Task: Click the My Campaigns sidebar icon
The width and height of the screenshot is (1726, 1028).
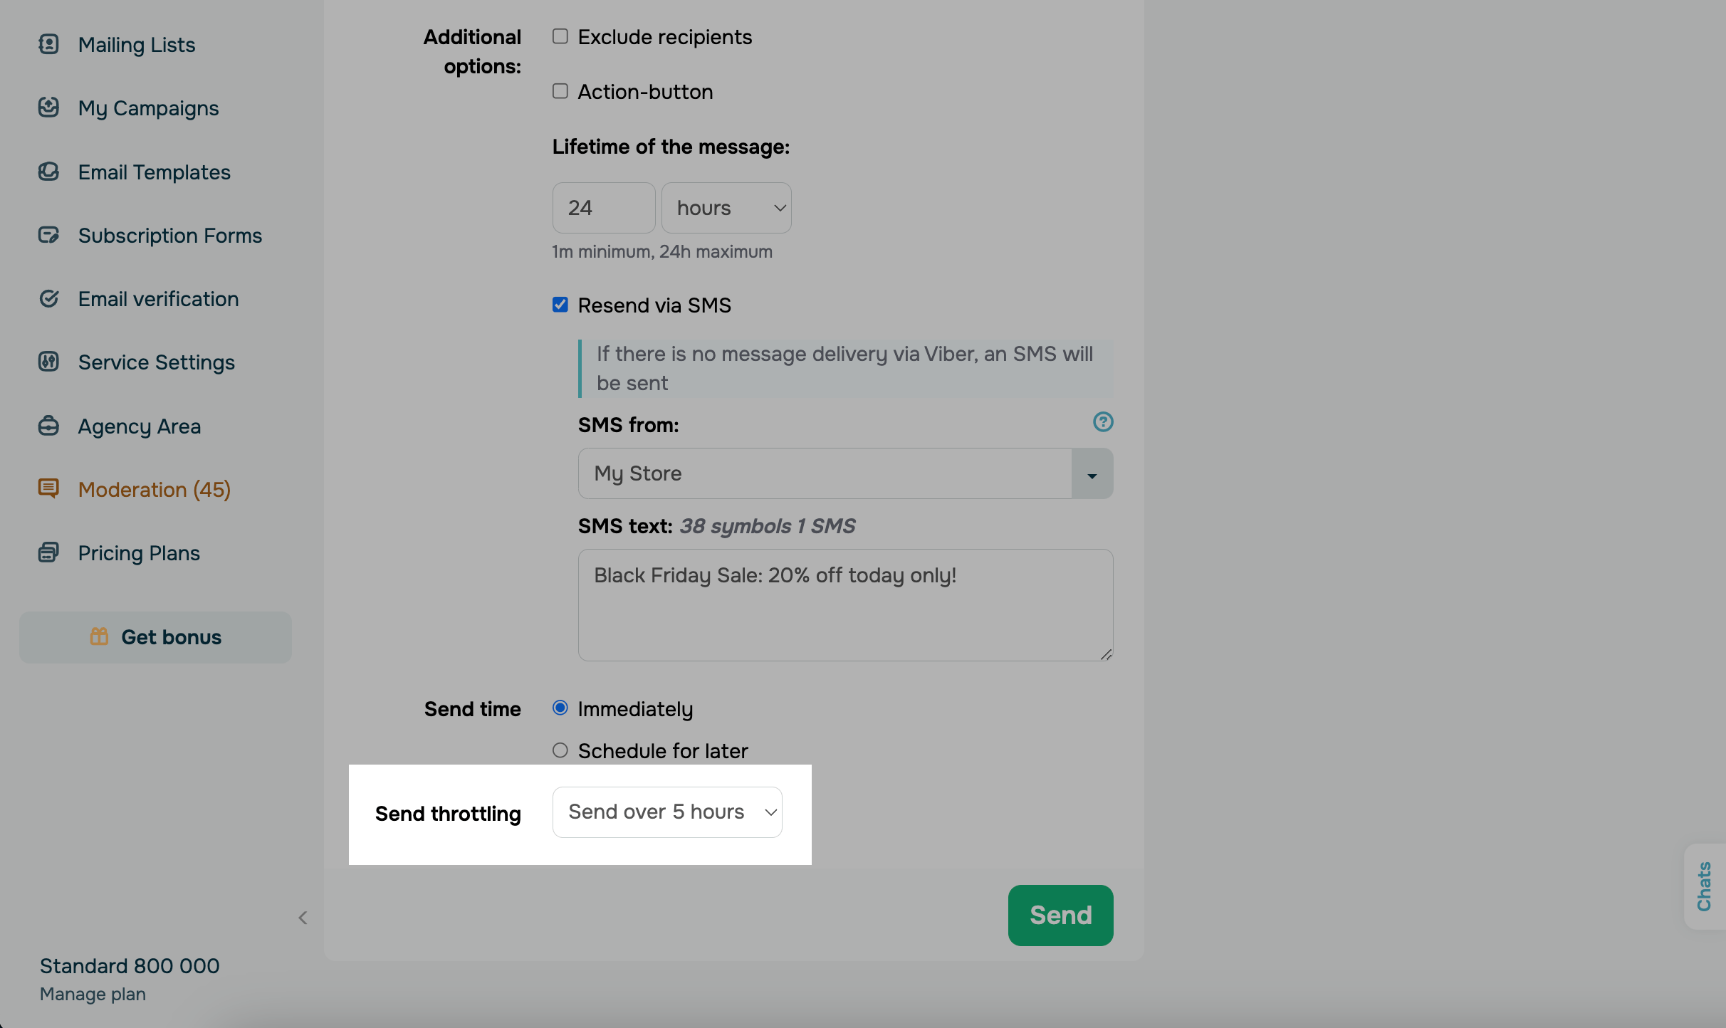Action: click(48, 107)
